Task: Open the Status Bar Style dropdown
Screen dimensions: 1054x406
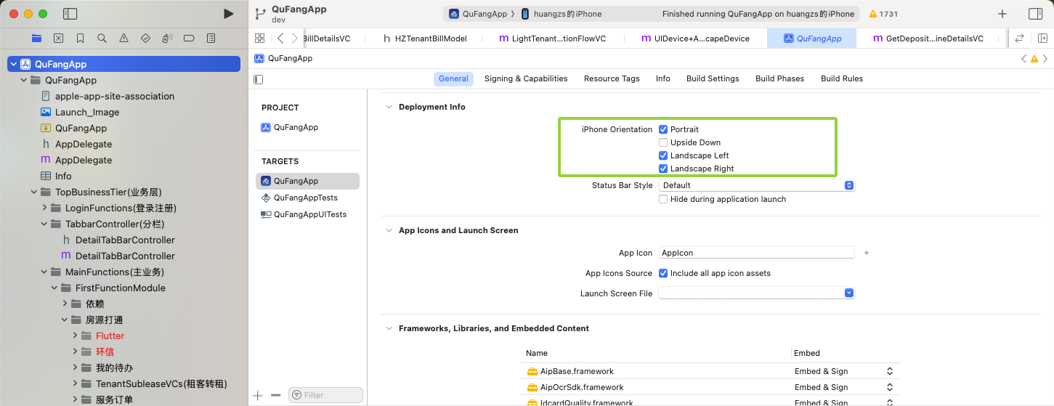Action: coord(756,185)
